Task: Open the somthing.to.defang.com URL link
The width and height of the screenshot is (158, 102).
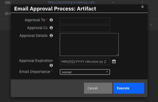Action: (71, 2)
